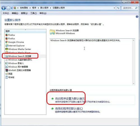Click the Windows Search 浏览器 title in details
Image resolution: width=140 pixels, height=126 pixels.
pyautogui.click(x=67, y=30)
